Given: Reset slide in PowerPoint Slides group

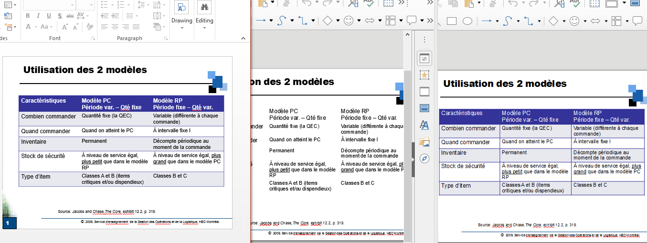Looking at the screenshot, I should pyautogui.click(x=8, y=16).
